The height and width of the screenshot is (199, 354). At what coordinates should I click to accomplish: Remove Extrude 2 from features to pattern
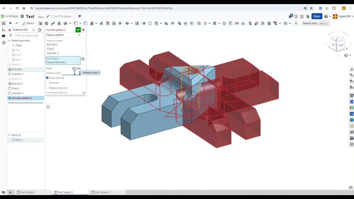coord(82,44)
